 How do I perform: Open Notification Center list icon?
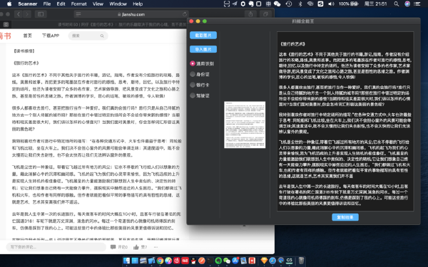(x=417, y=4)
